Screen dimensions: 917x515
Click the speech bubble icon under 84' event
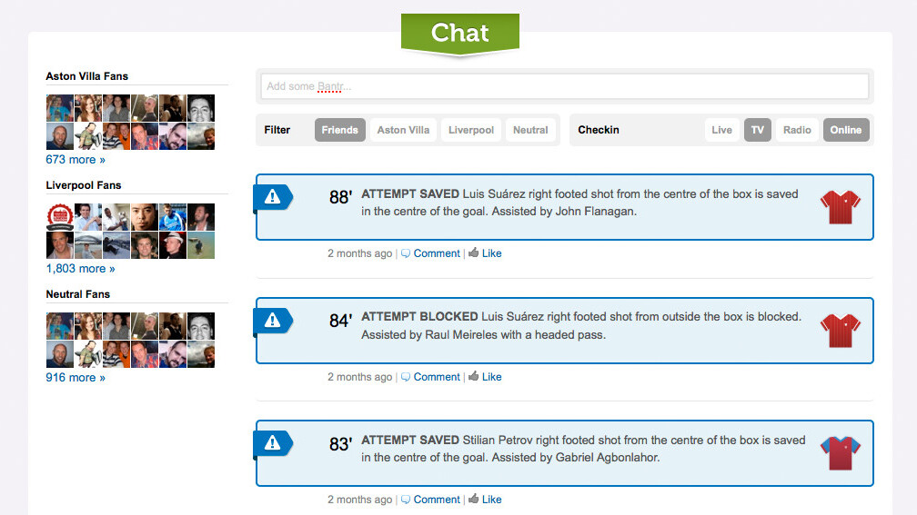tap(406, 377)
